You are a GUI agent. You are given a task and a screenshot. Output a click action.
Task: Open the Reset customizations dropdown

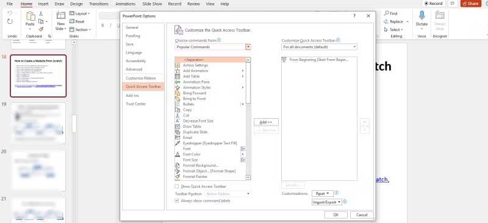tap(323, 194)
